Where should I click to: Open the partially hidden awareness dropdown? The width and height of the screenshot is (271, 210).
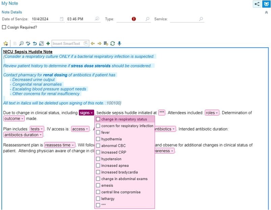coord(164,151)
